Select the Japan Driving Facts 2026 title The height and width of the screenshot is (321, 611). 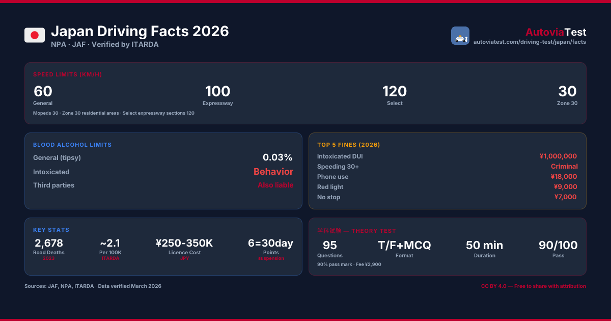[140, 31]
